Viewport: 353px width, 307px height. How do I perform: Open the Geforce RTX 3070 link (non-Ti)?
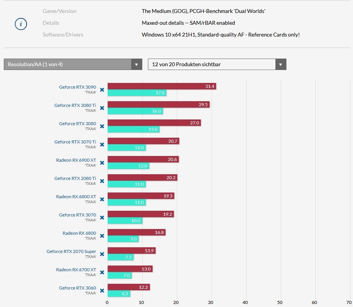(78, 215)
